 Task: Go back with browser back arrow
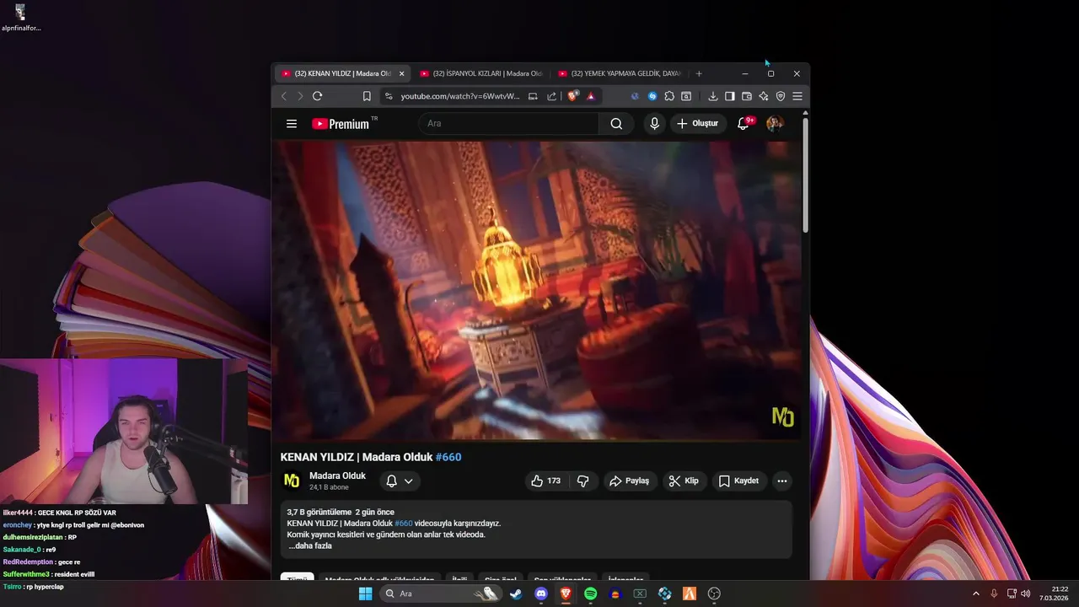point(284,96)
